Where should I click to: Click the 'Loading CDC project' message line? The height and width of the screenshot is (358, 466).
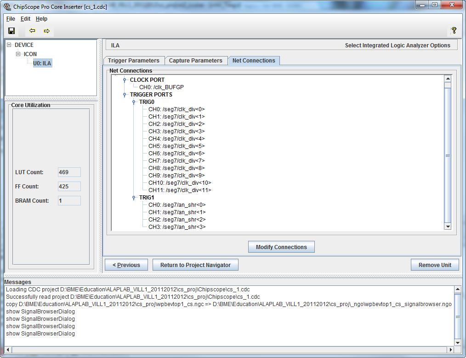coord(128,290)
